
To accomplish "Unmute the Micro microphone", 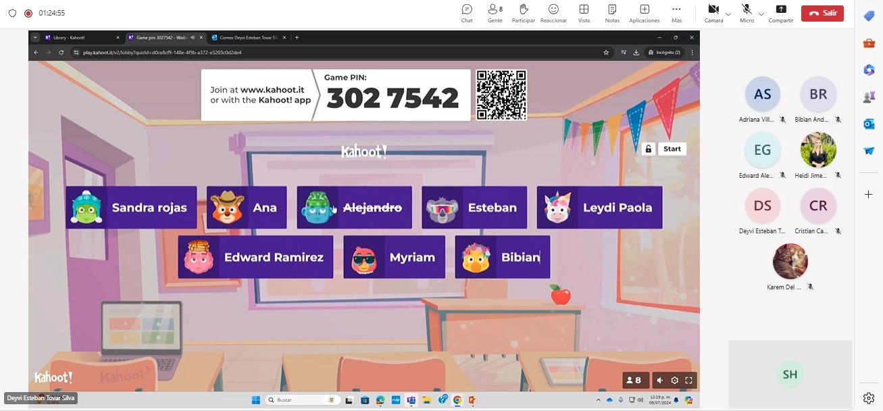I will (747, 13).
